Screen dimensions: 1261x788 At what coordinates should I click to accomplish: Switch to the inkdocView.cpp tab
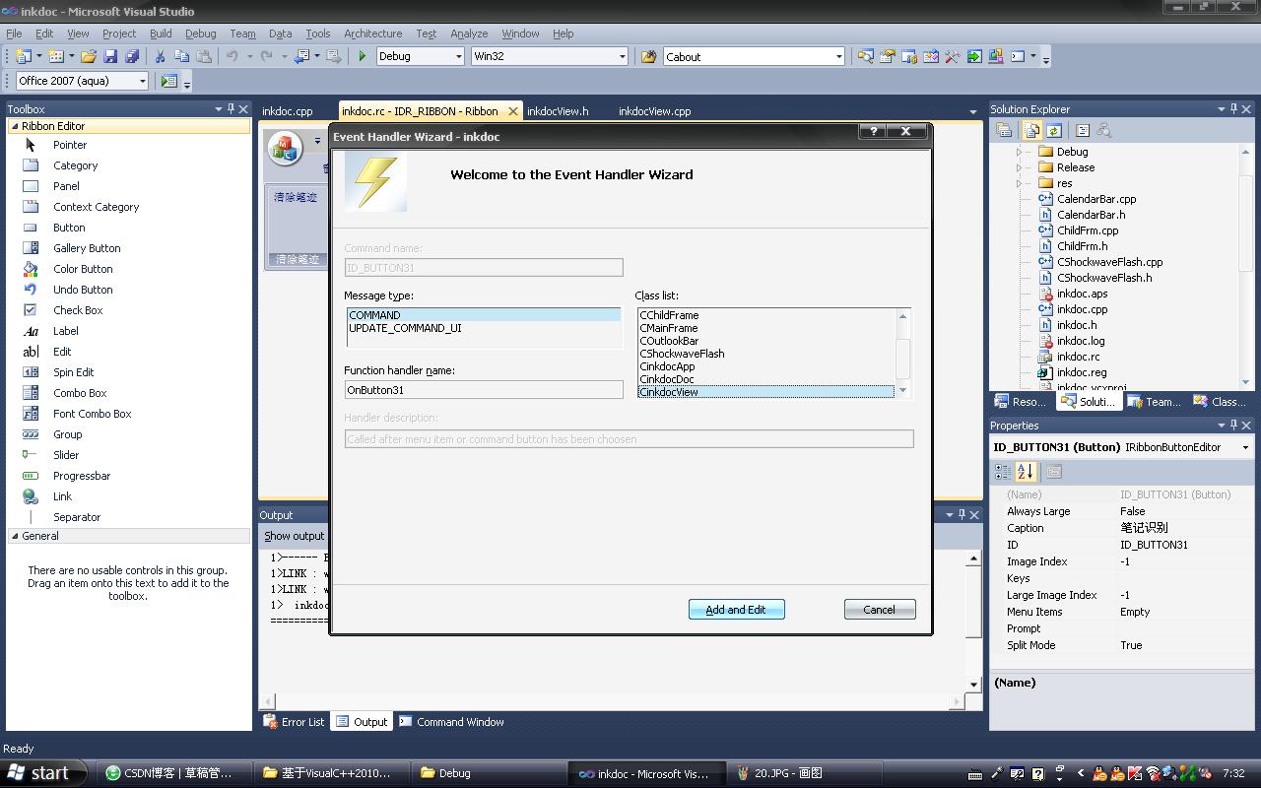654,111
